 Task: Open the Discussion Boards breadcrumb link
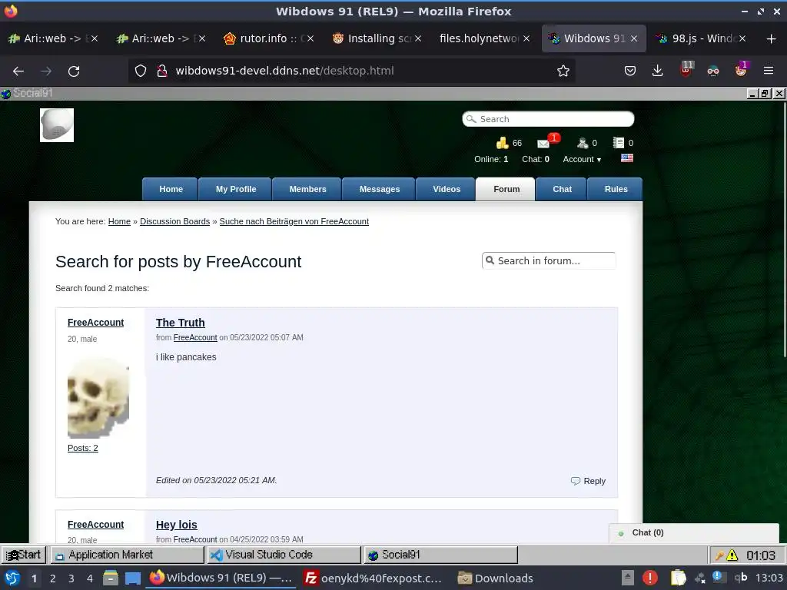click(174, 221)
